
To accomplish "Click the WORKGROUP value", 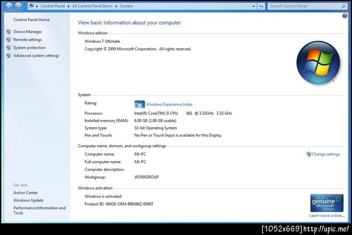I will pyautogui.click(x=146, y=177).
